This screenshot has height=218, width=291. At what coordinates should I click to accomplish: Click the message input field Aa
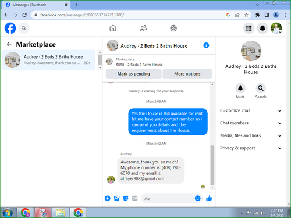(168, 198)
